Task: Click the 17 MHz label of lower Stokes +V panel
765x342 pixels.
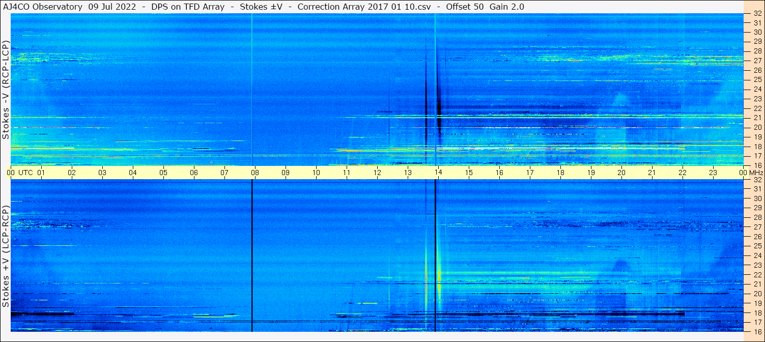Action: point(757,322)
